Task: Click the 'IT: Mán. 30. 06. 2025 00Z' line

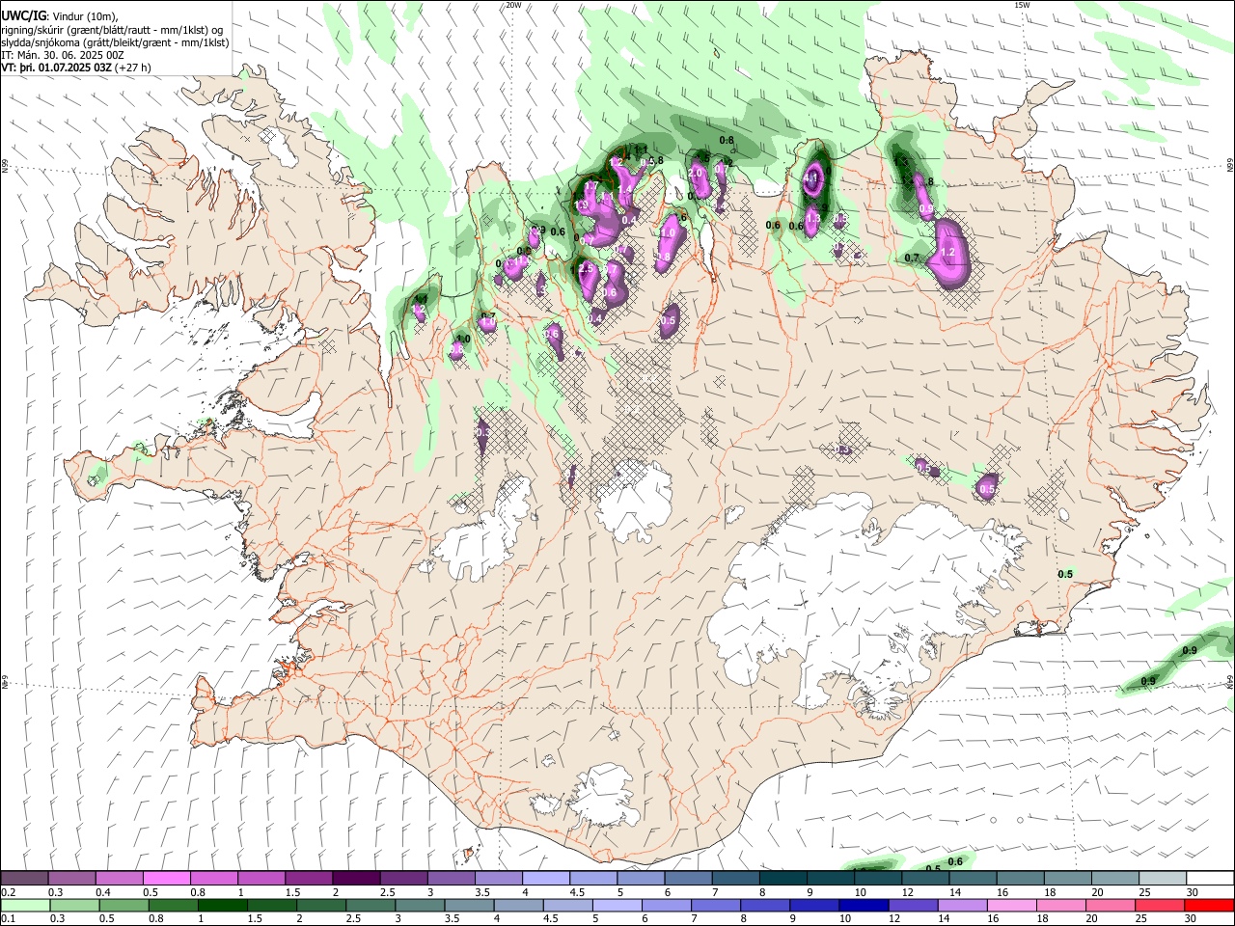Action: tap(63, 55)
